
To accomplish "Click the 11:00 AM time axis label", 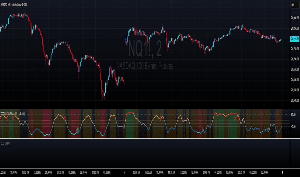I will [160, 172].
